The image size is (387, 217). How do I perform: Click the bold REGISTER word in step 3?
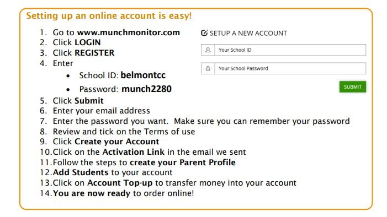click(94, 53)
